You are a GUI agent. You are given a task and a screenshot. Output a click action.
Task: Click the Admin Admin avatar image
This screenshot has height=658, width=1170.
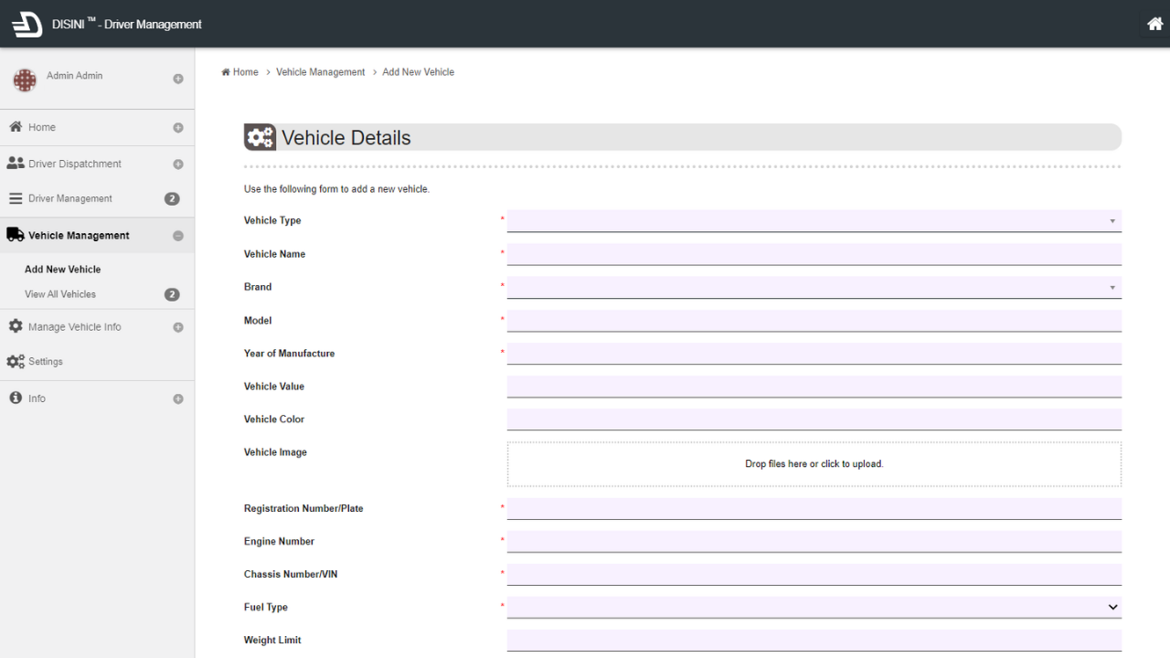point(25,80)
